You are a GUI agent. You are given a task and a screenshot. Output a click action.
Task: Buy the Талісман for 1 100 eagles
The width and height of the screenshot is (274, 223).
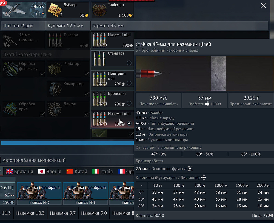(113, 10)
